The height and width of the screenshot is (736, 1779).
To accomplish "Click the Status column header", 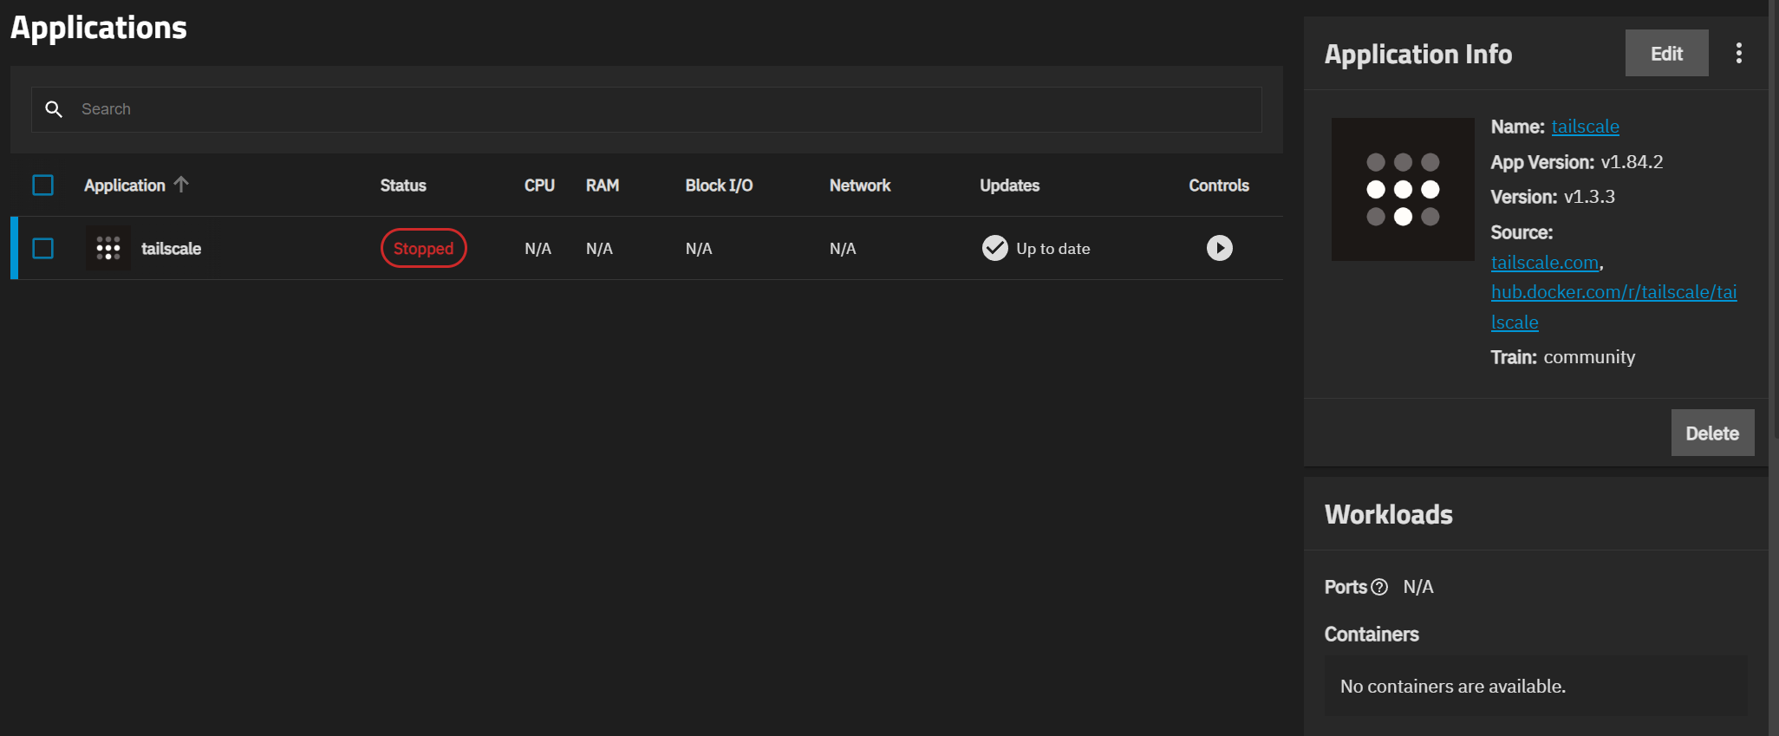I will pyautogui.click(x=403, y=186).
